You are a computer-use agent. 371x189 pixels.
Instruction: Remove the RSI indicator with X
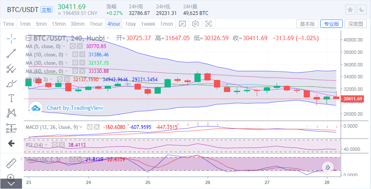[61, 145]
